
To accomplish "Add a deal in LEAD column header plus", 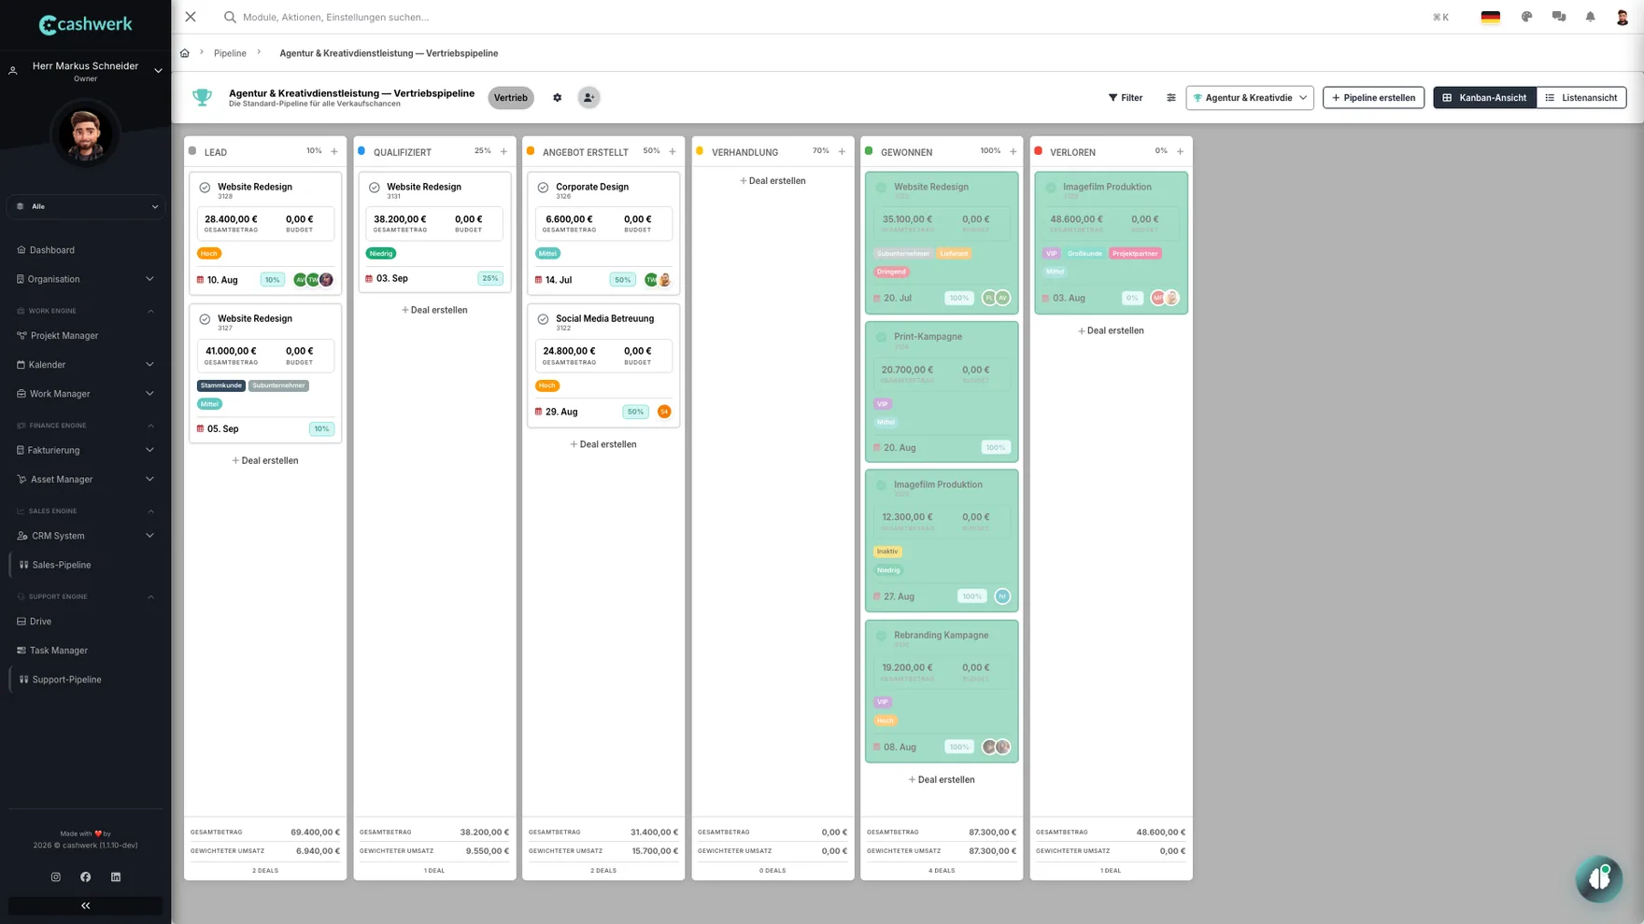I will (334, 151).
